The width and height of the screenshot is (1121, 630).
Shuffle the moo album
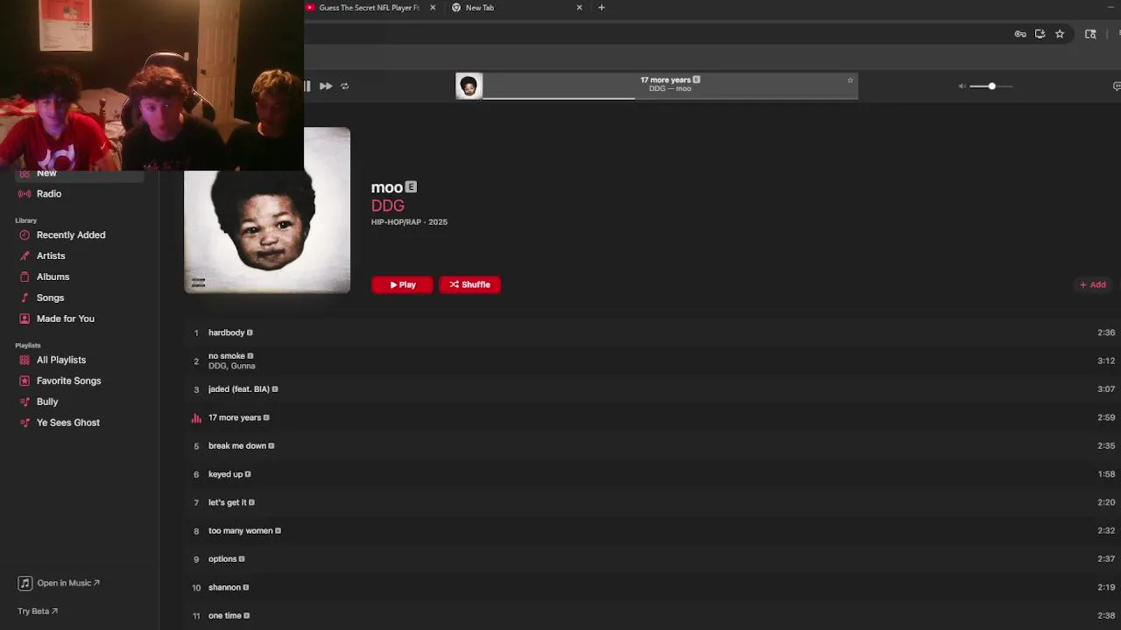tap(469, 284)
